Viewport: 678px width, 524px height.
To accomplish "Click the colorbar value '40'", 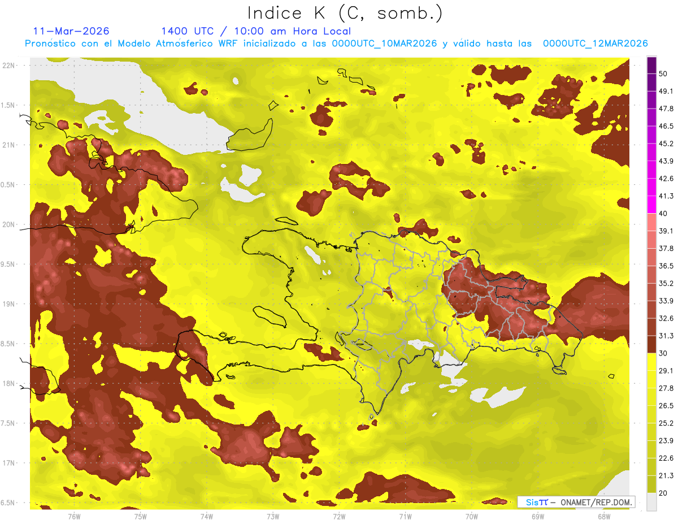I will (664, 214).
